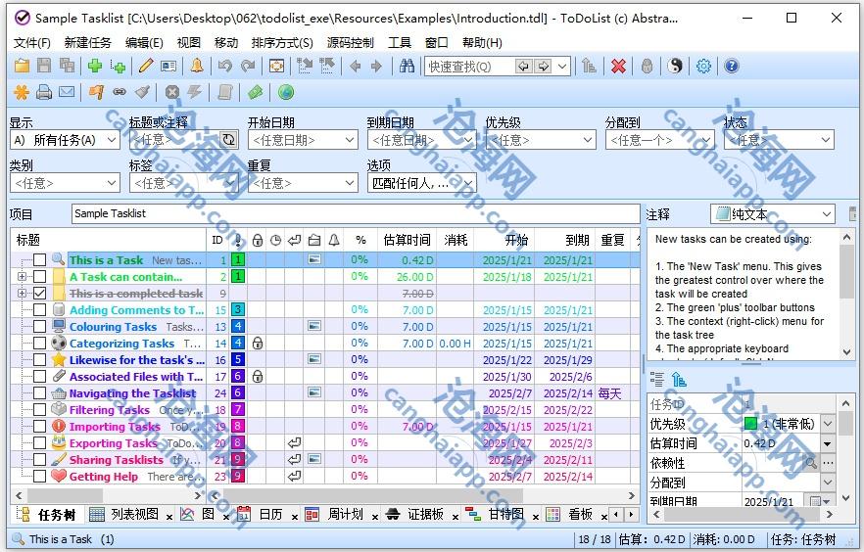Click the yin-yang toolbar icon
Image resolution: width=864 pixels, height=552 pixels.
pos(675,67)
